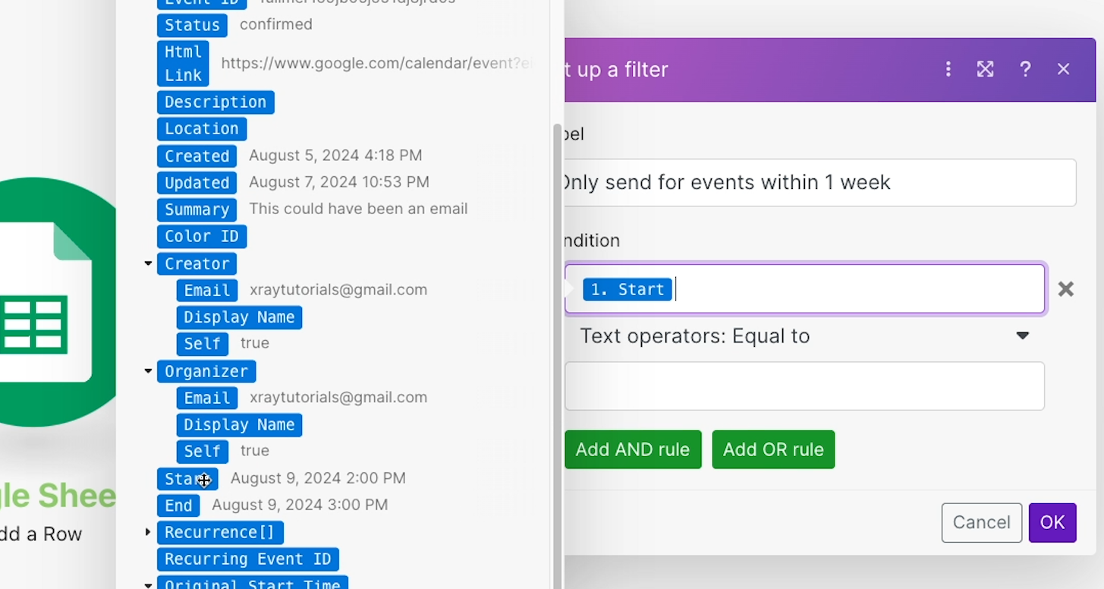
Task: Collapse the Original Start Time group
Action: click(x=148, y=585)
